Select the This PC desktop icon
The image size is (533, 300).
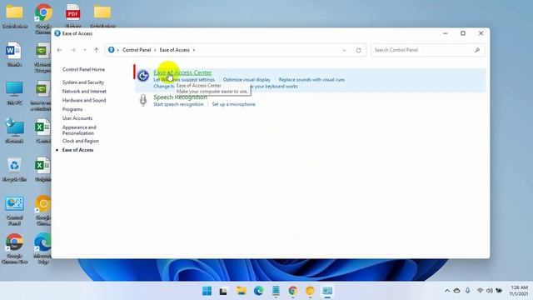(14, 92)
